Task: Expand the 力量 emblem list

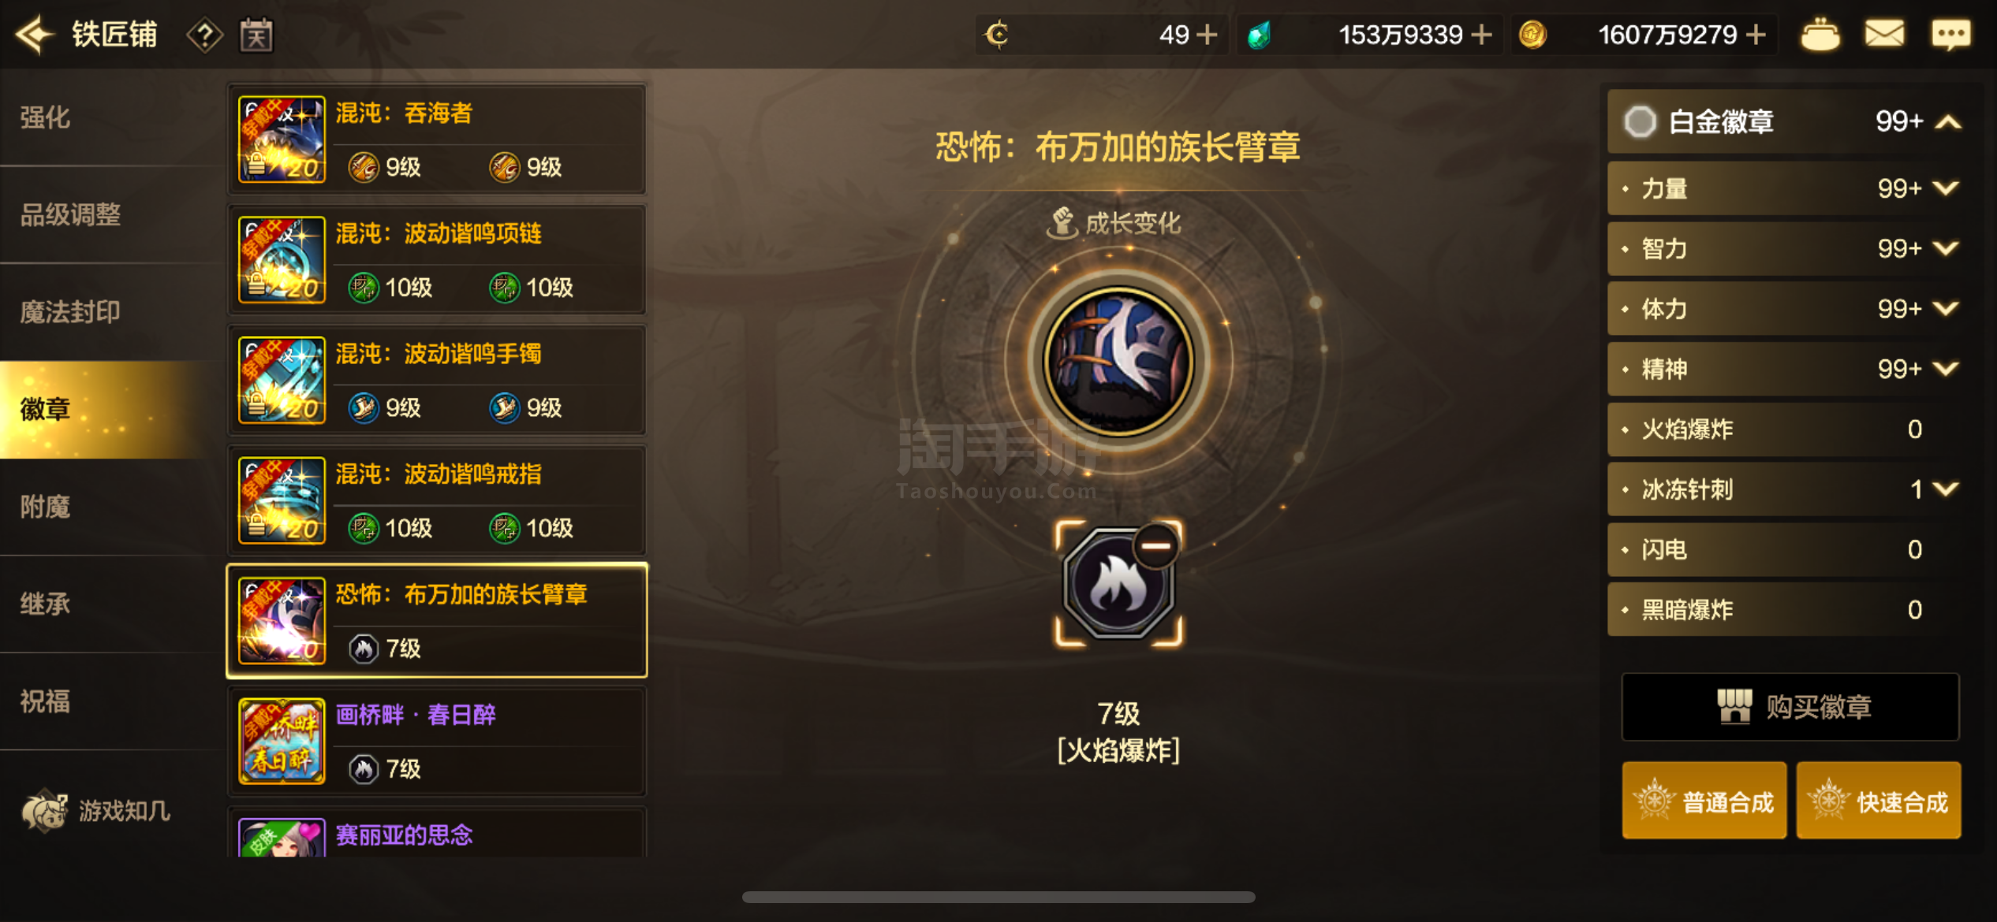Action: (1947, 188)
